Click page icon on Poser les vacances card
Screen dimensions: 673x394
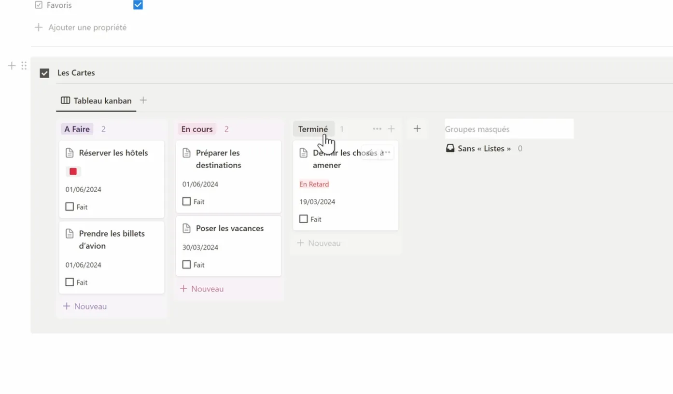point(186,228)
